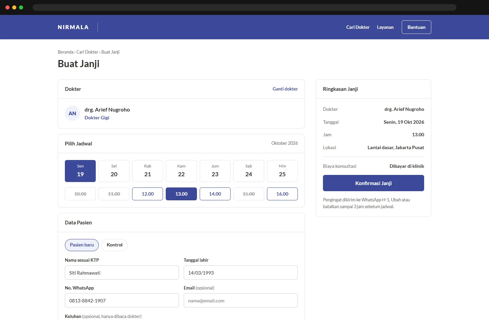489x320 pixels.
Task: Click the Bantuan button
Action: tap(416, 27)
